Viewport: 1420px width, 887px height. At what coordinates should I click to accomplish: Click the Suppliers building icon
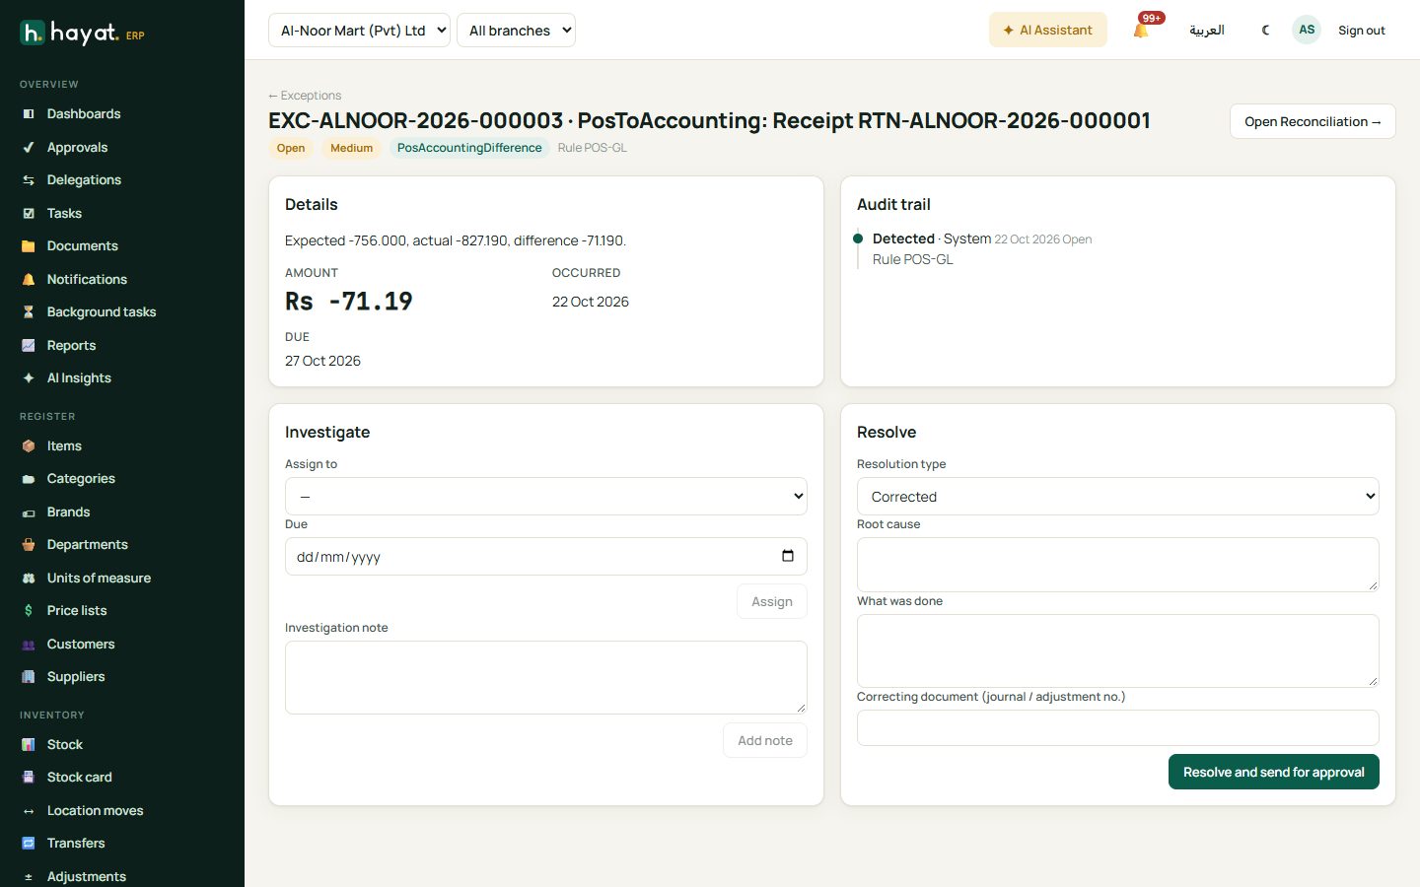tap(29, 677)
